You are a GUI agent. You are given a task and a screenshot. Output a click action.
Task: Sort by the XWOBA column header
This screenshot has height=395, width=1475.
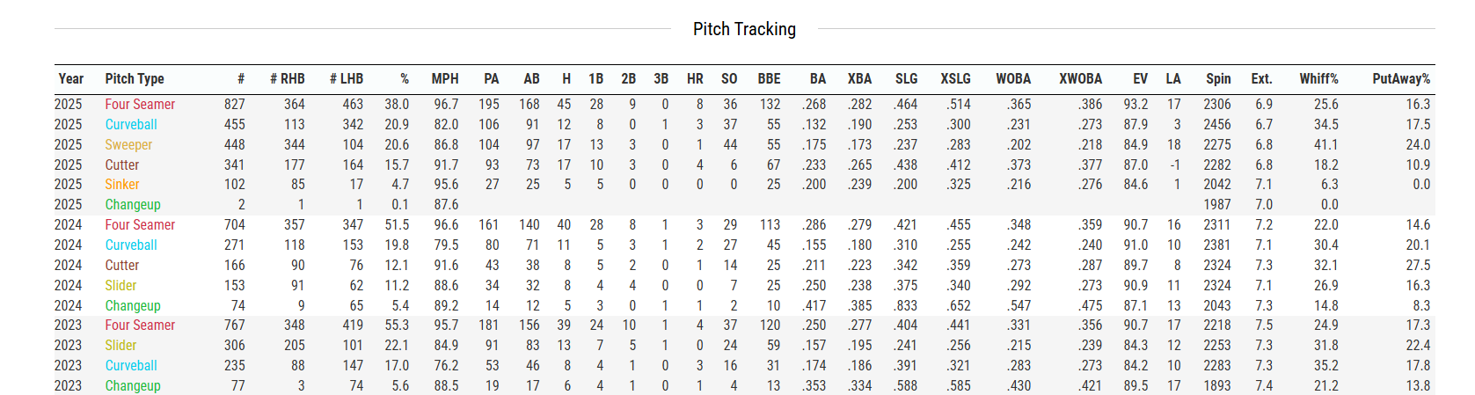pos(1080,79)
